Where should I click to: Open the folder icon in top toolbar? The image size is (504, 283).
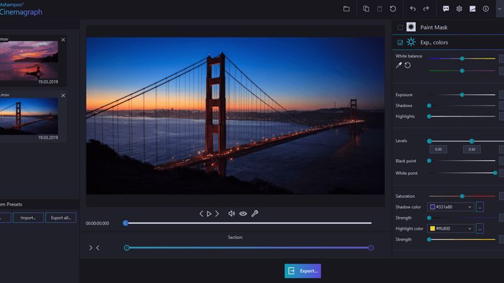coord(346,9)
